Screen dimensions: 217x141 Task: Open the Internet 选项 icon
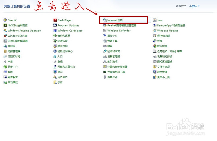click(x=105, y=20)
